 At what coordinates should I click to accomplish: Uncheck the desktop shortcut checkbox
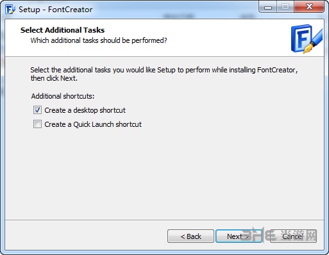coord(37,110)
